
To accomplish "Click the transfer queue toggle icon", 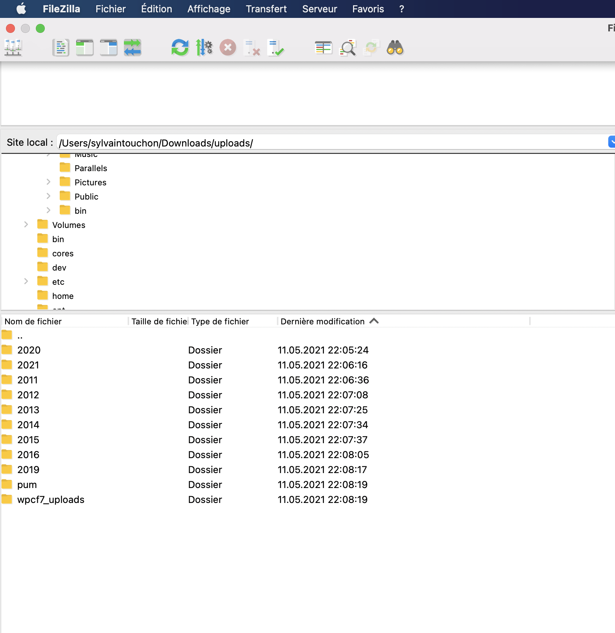I will 132,48.
